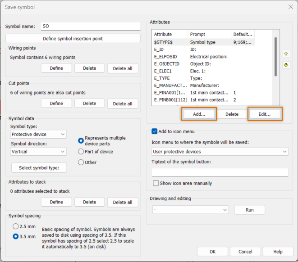
Task: Click the Select symbol type button
Action: [x=39, y=168]
